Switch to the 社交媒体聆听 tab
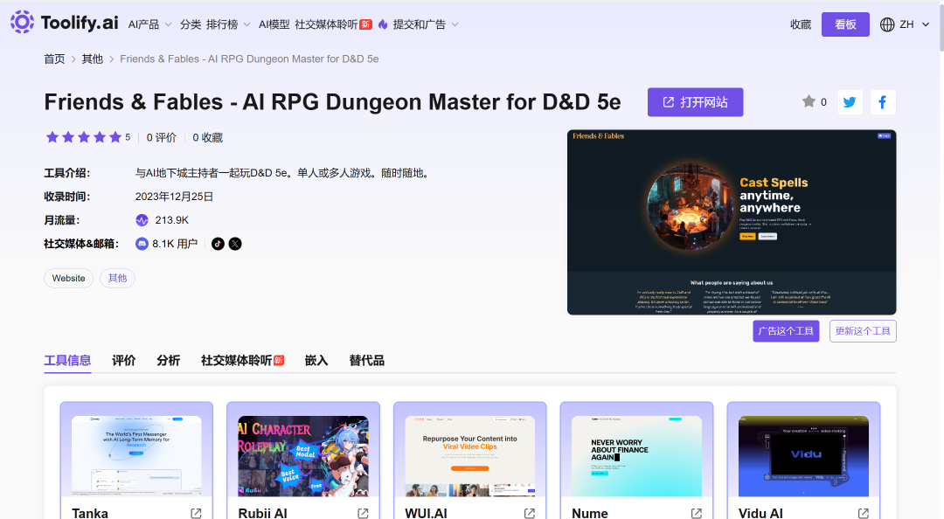 pyautogui.click(x=243, y=361)
